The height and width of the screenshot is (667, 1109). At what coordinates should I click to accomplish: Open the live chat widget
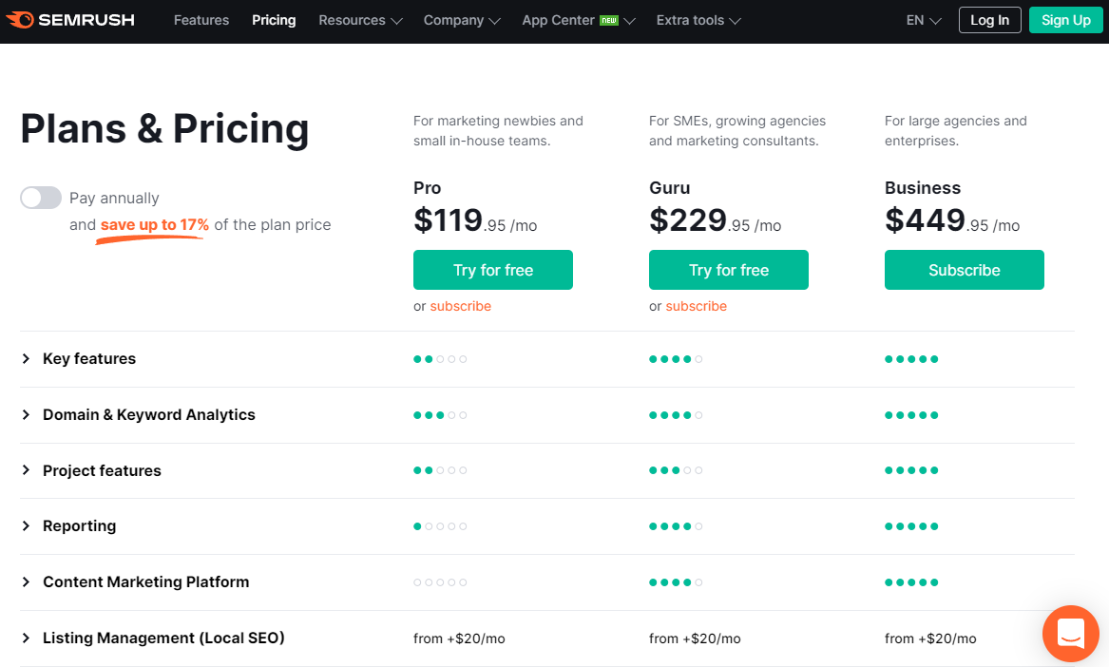1070,633
